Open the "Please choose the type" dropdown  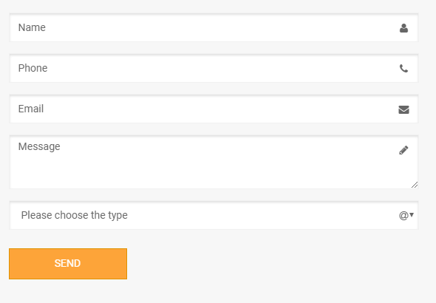coord(214,216)
